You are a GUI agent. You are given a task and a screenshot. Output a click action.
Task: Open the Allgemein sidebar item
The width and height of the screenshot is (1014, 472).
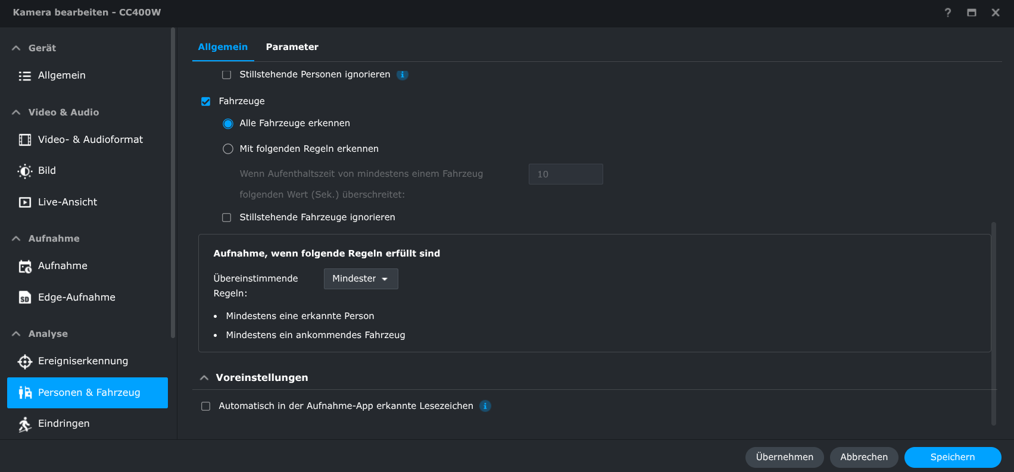click(62, 76)
